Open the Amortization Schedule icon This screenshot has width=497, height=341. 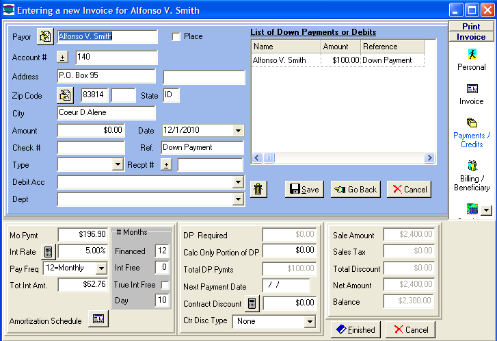coord(98,320)
